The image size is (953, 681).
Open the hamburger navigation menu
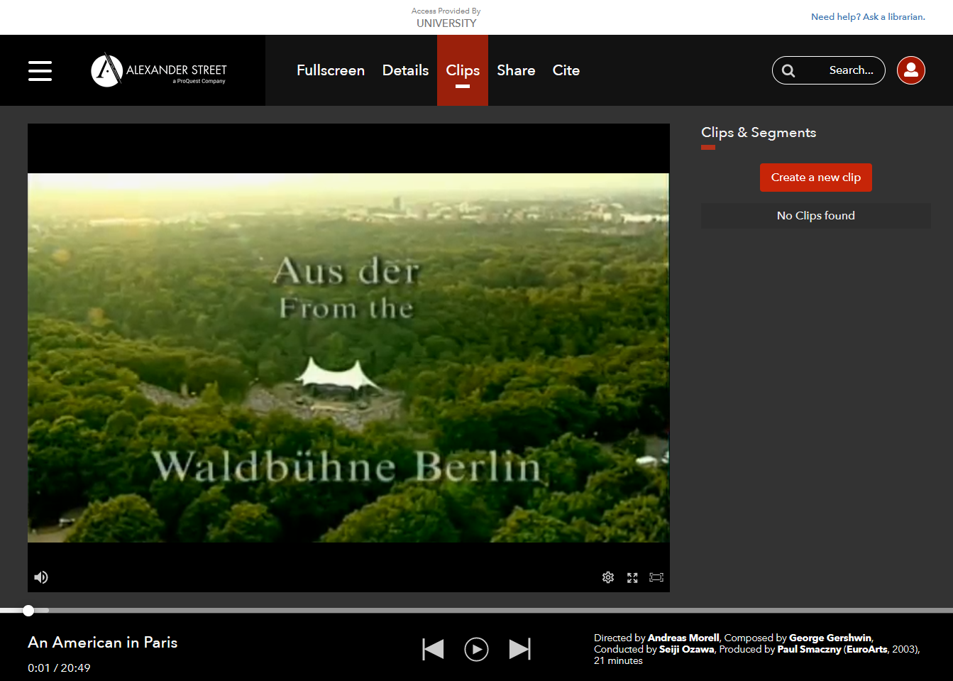(40, 70)
